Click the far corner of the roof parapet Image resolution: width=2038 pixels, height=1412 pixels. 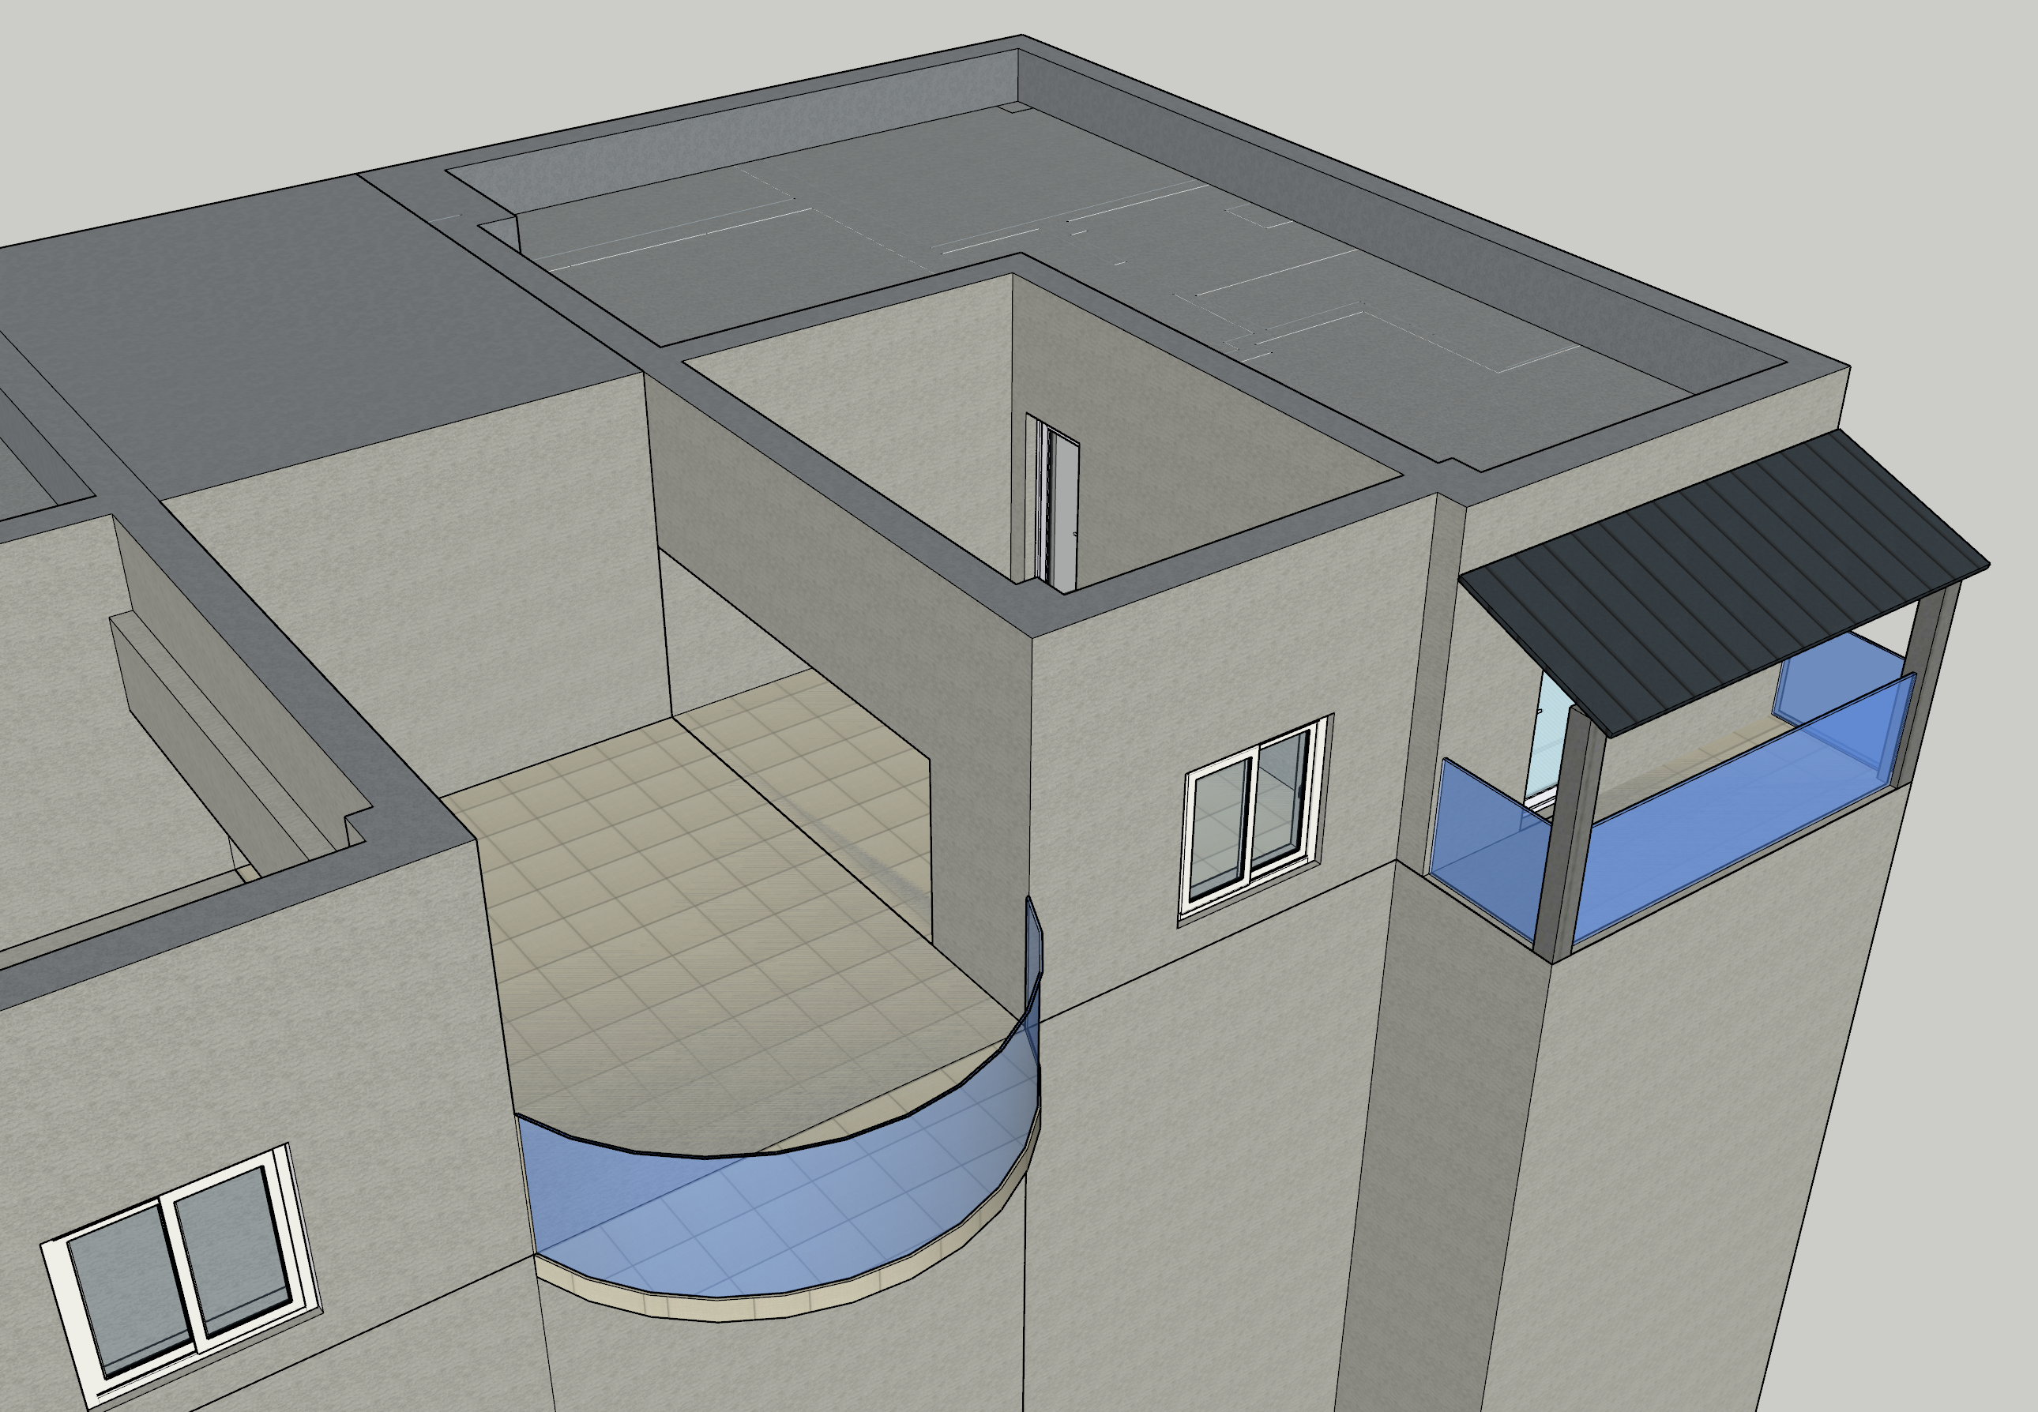tap(1020, 43)
